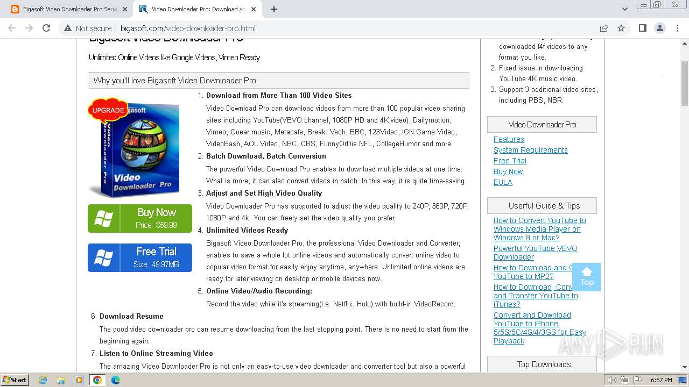Open the System Requirements link
The width and height of the screenshot is (689, 387).
(531, 150)
